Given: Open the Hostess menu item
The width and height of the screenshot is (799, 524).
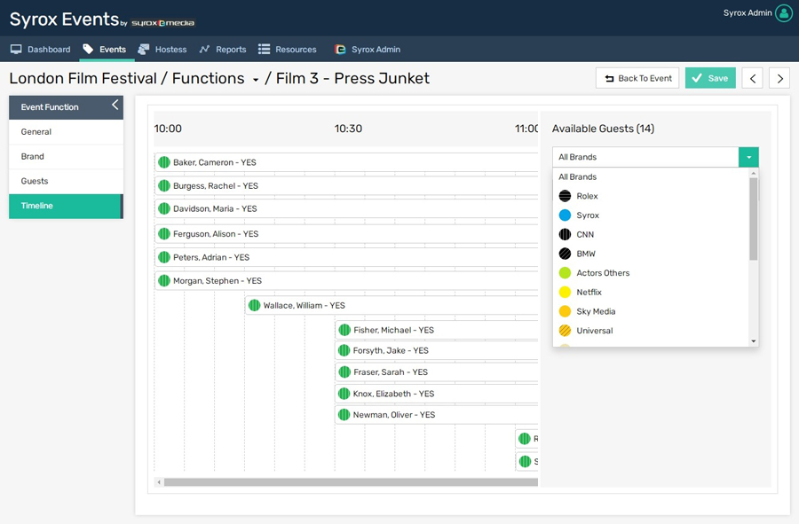Looking at the screenshot, I should click(x=162, y=50).
